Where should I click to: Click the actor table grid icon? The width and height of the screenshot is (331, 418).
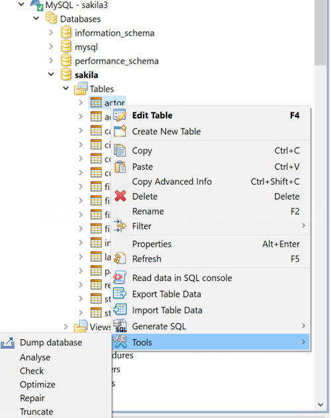coord(96,103)
